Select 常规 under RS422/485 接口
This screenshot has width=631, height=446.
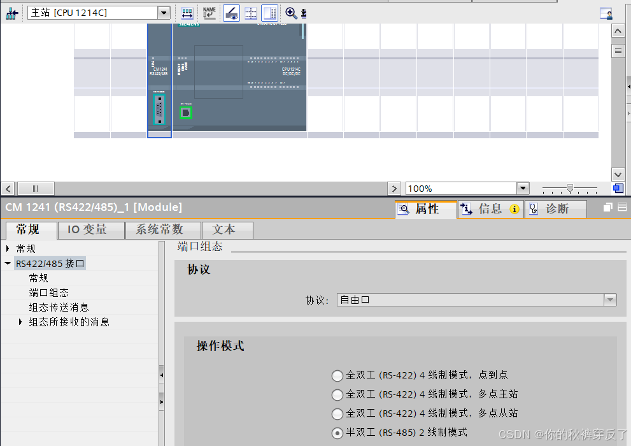coord(39,278)
